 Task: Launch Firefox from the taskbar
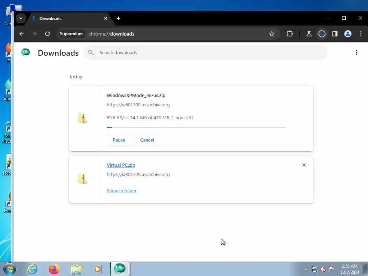pyautogui.click(x=54, y=269)
